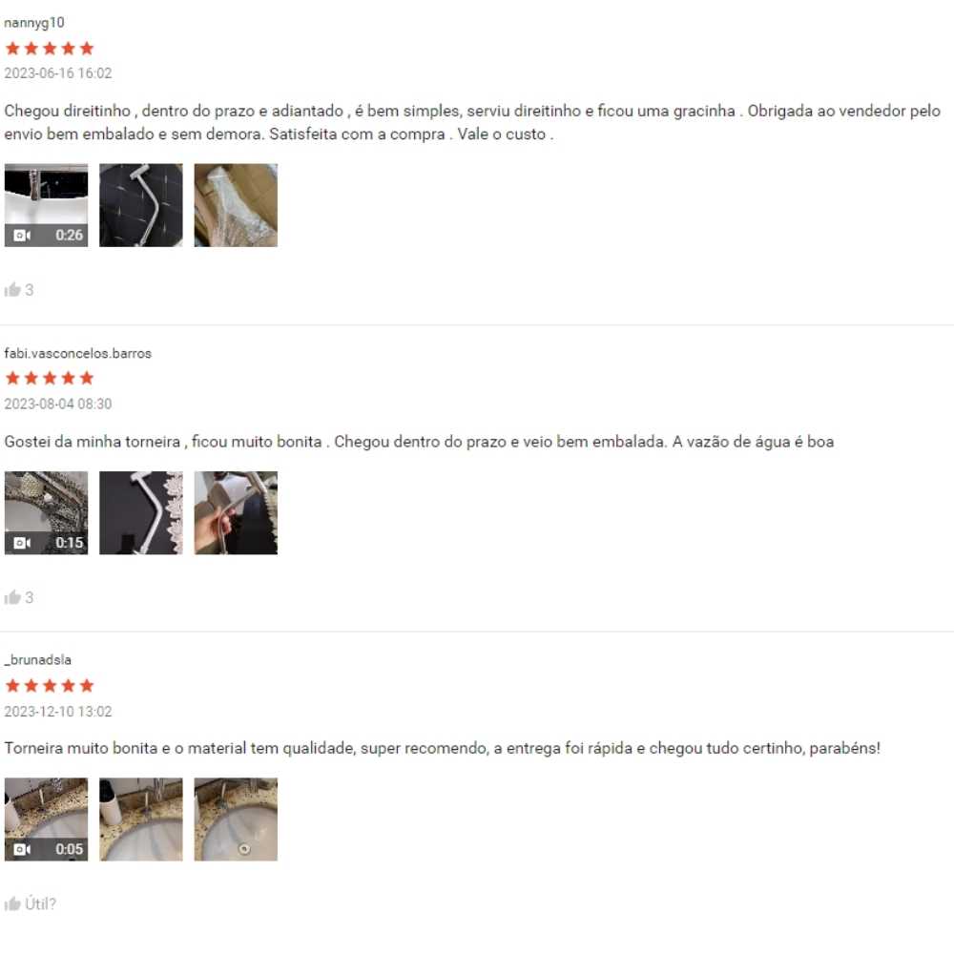The width and height of the screenshot is (954, 954).
Task: Play the 0:15 video in fabi's review
Action: click(46, 513)
